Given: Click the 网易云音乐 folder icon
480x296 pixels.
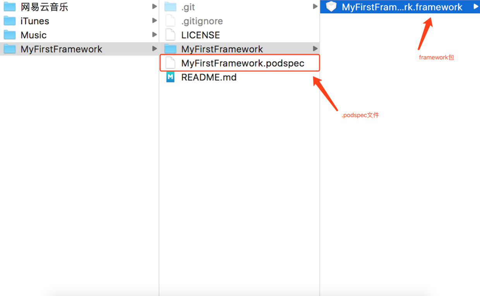Looking at the screenshot, I should click(x=10, y=7).
